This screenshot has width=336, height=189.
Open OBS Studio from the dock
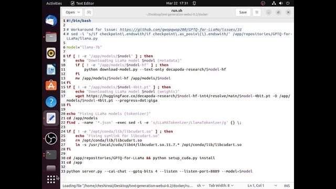51,139
